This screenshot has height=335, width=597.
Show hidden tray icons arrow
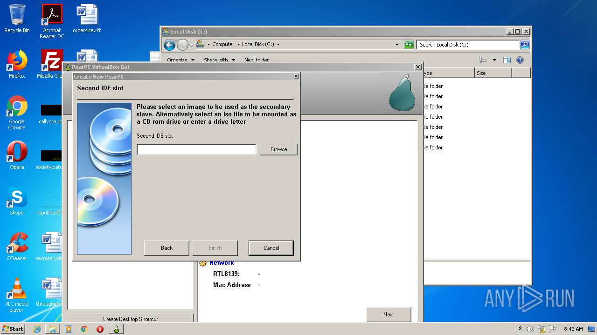click(520, 329)
